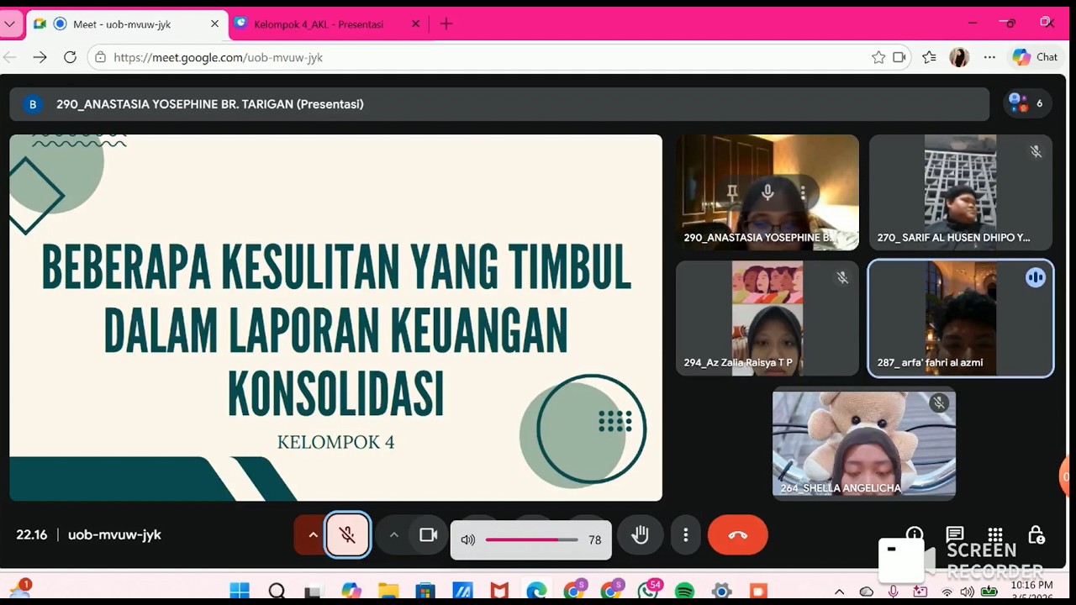The height and width of the screenshot is (605, 1076).
Task: Open Microsoft Store from taskbar
Action: coord(425,591)
